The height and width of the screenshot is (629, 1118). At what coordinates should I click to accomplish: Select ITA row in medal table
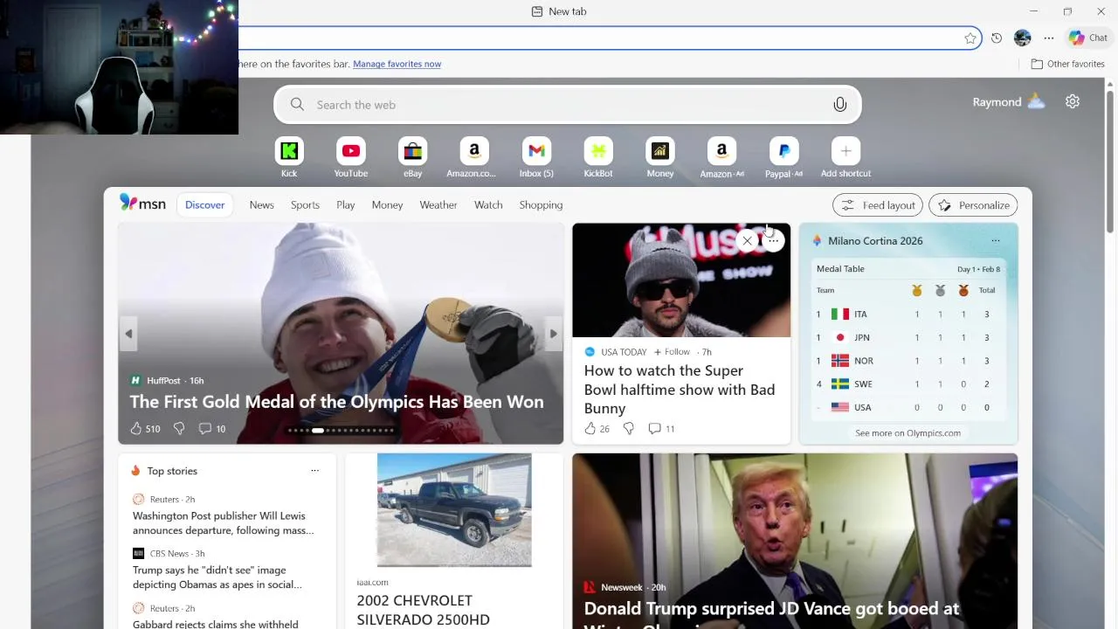[x=908, y=314]
